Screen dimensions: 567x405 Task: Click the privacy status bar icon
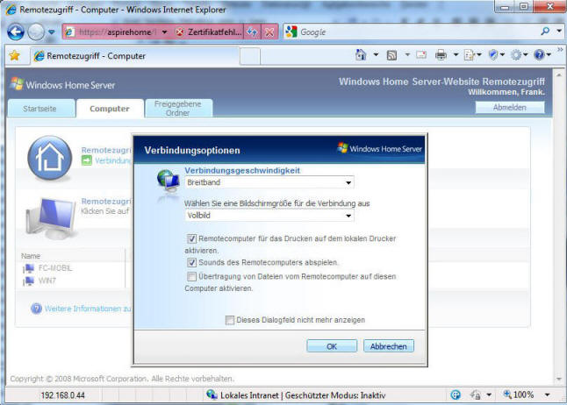pyautogui.click(x=475, y=394)
